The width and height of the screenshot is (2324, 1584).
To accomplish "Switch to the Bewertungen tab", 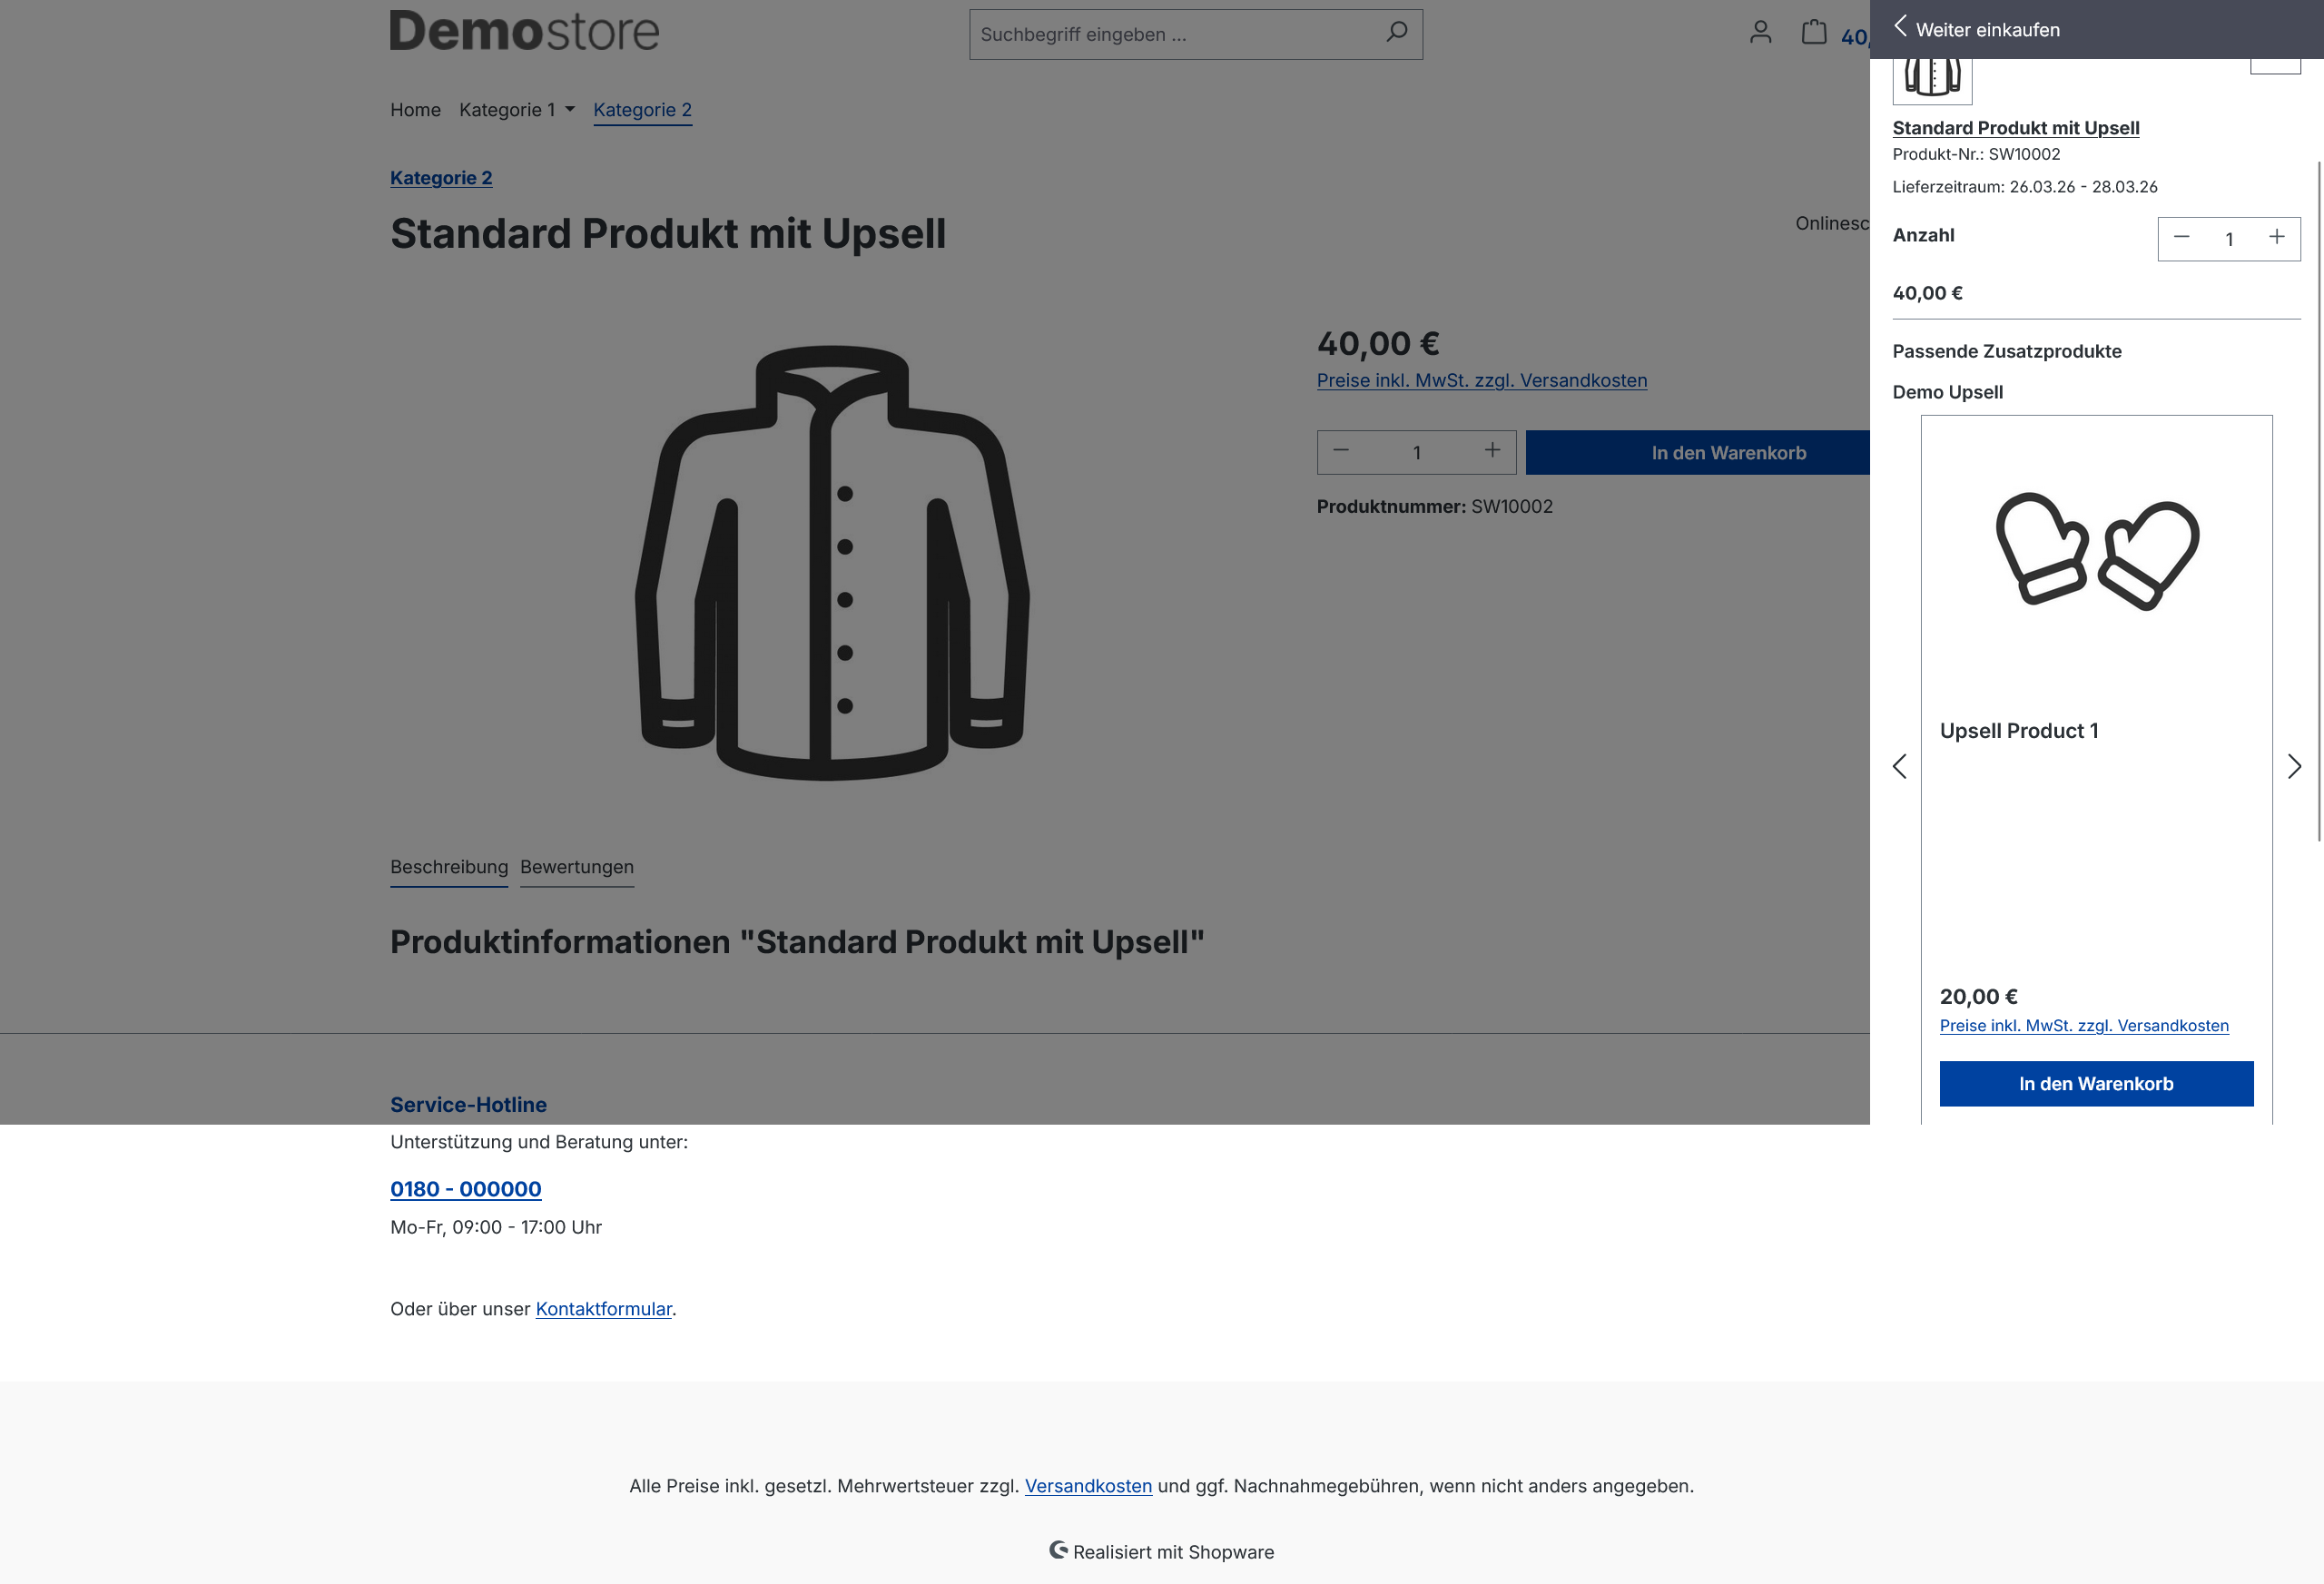I will pos(577,867).
